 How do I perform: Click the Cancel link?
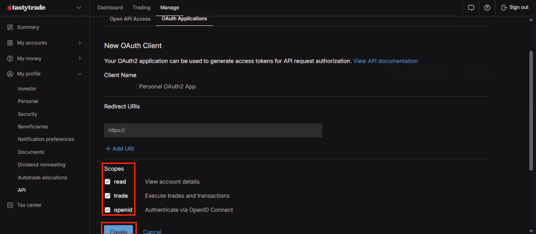152,231
